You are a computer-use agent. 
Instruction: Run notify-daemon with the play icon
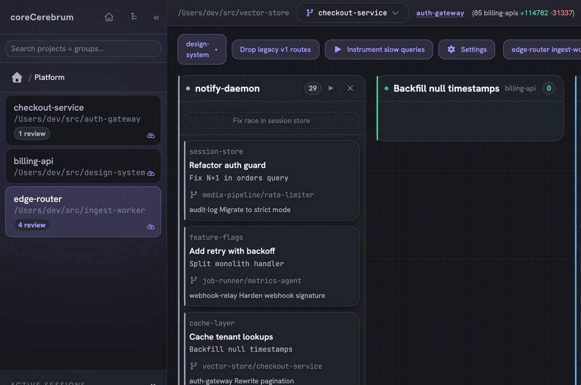[x=331, y=88]
